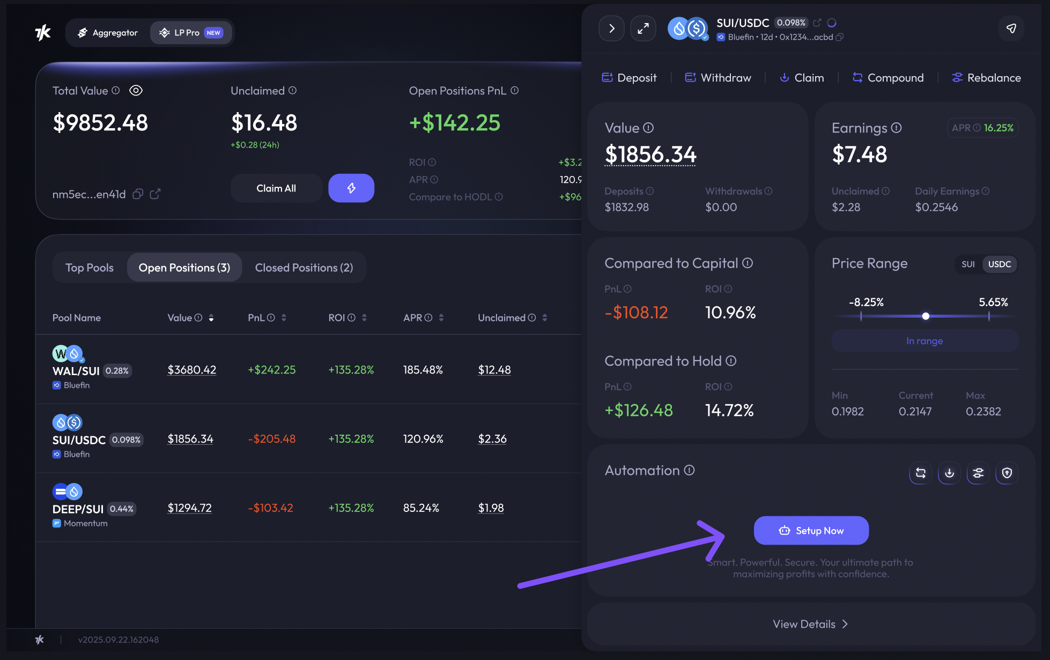Click the price range slider current marker
The image size is (1050, 660).
[x=926, y=316]
